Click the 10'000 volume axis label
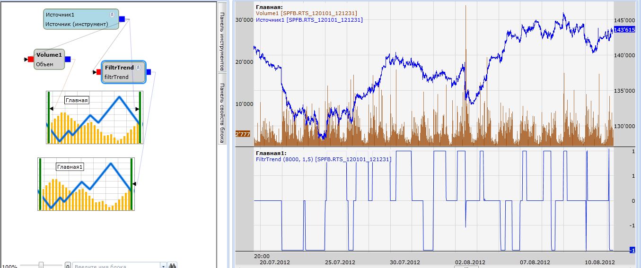The image size is (641, 268). coord(244,104)
